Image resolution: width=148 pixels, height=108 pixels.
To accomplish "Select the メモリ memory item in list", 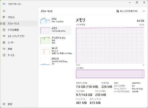I will point(55,30).
